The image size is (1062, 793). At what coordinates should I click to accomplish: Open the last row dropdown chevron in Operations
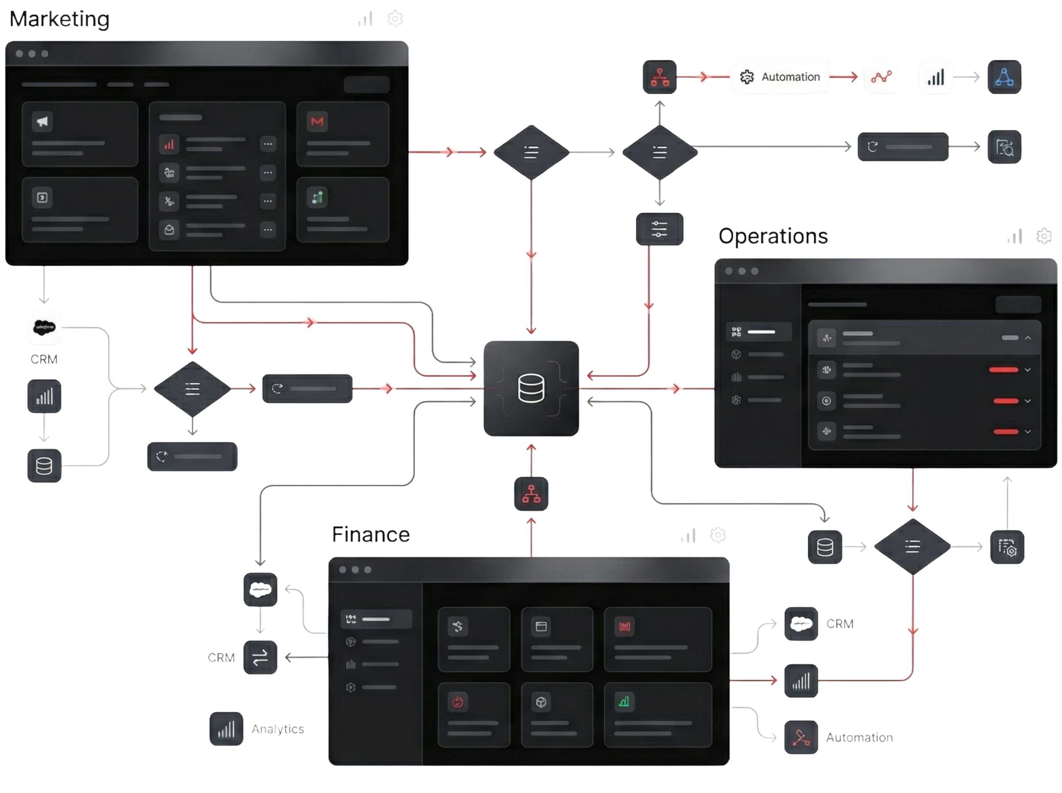1028,432
